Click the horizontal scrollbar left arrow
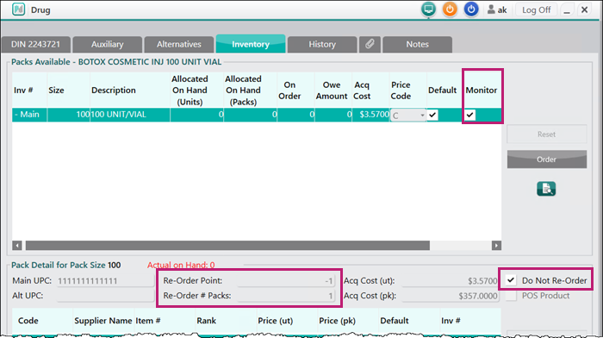Screen dimensions: 603x338 pyautogui.click(x=17, y=246)
